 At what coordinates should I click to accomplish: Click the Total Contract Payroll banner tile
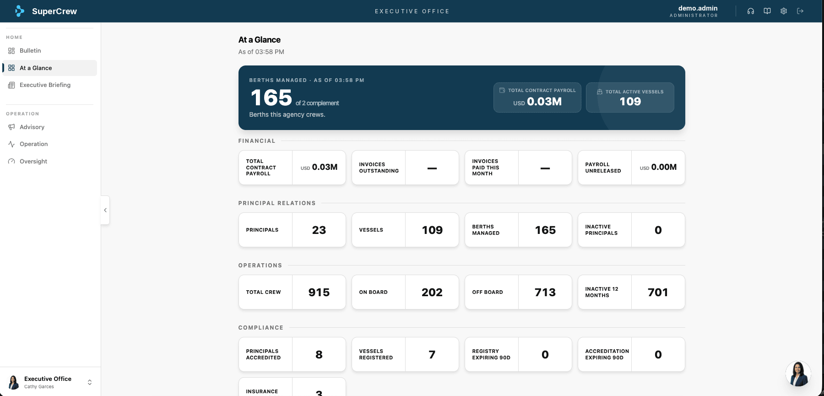coord(537,98)
